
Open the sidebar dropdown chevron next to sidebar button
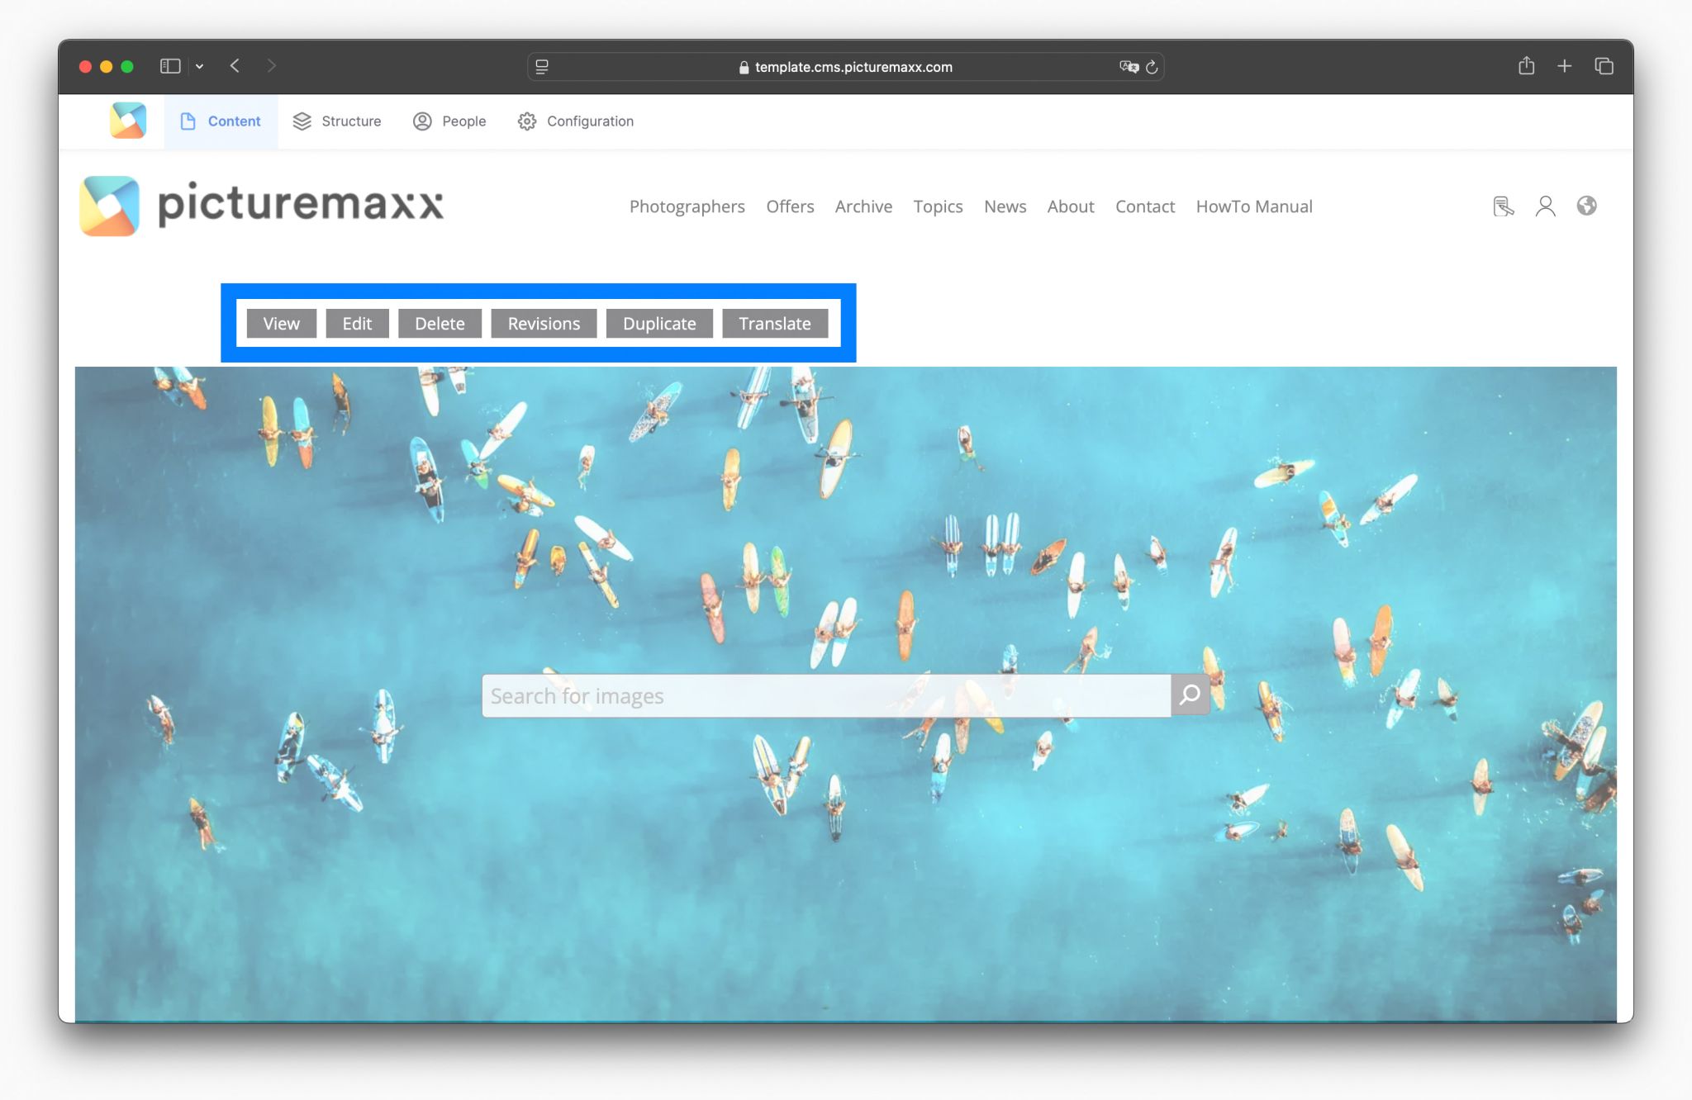click(x=199, y=66)
